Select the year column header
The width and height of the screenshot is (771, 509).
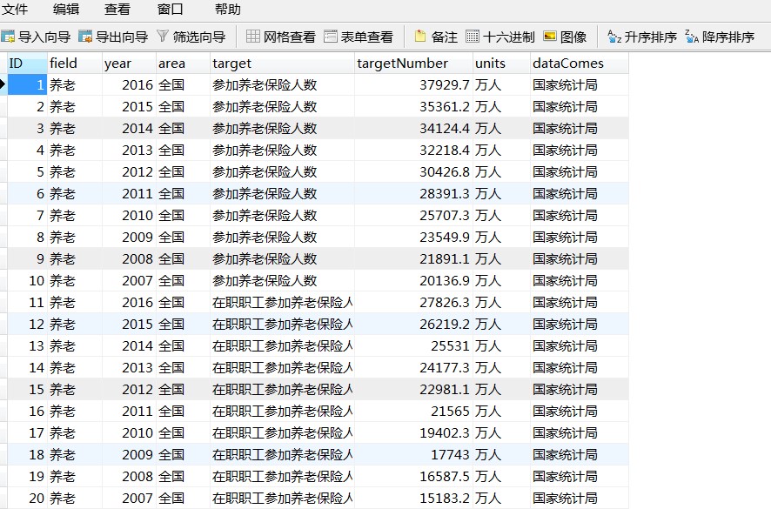click(x=130, y=64)
